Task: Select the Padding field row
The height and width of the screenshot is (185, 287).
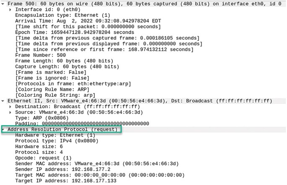Action: coord(82,123)
